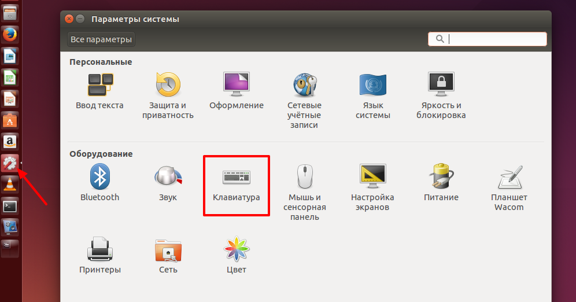Open Files manager launcher icon

coord(10,13)
